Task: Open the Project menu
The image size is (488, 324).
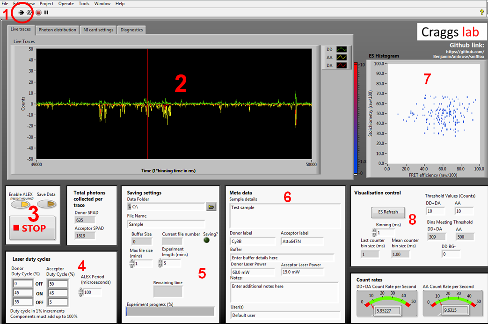Action: tap(46, 3)
